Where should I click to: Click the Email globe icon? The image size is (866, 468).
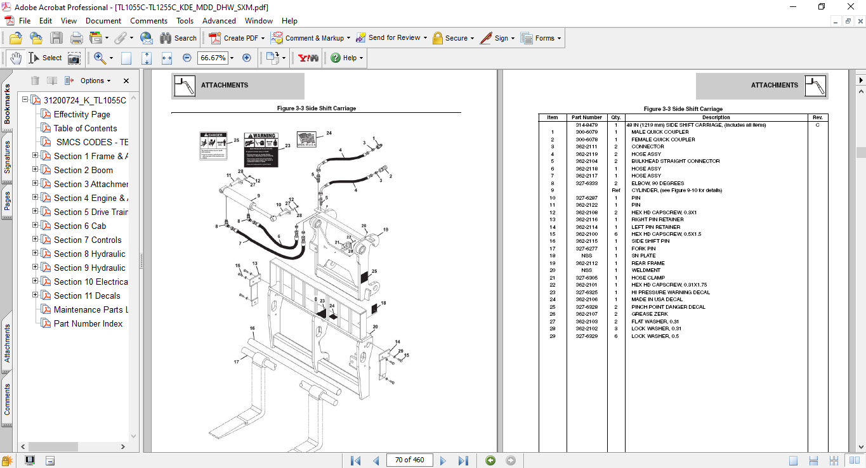tap(146, 38)
